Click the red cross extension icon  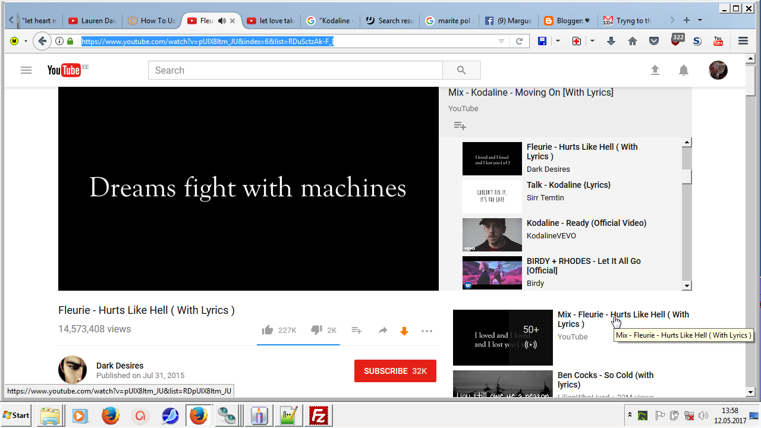[x=576, y=41]
